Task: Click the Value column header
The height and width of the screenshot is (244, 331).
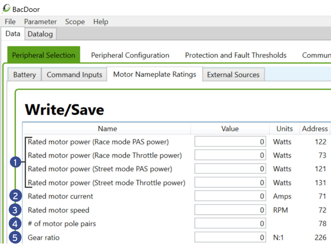Action: (230, 129)
